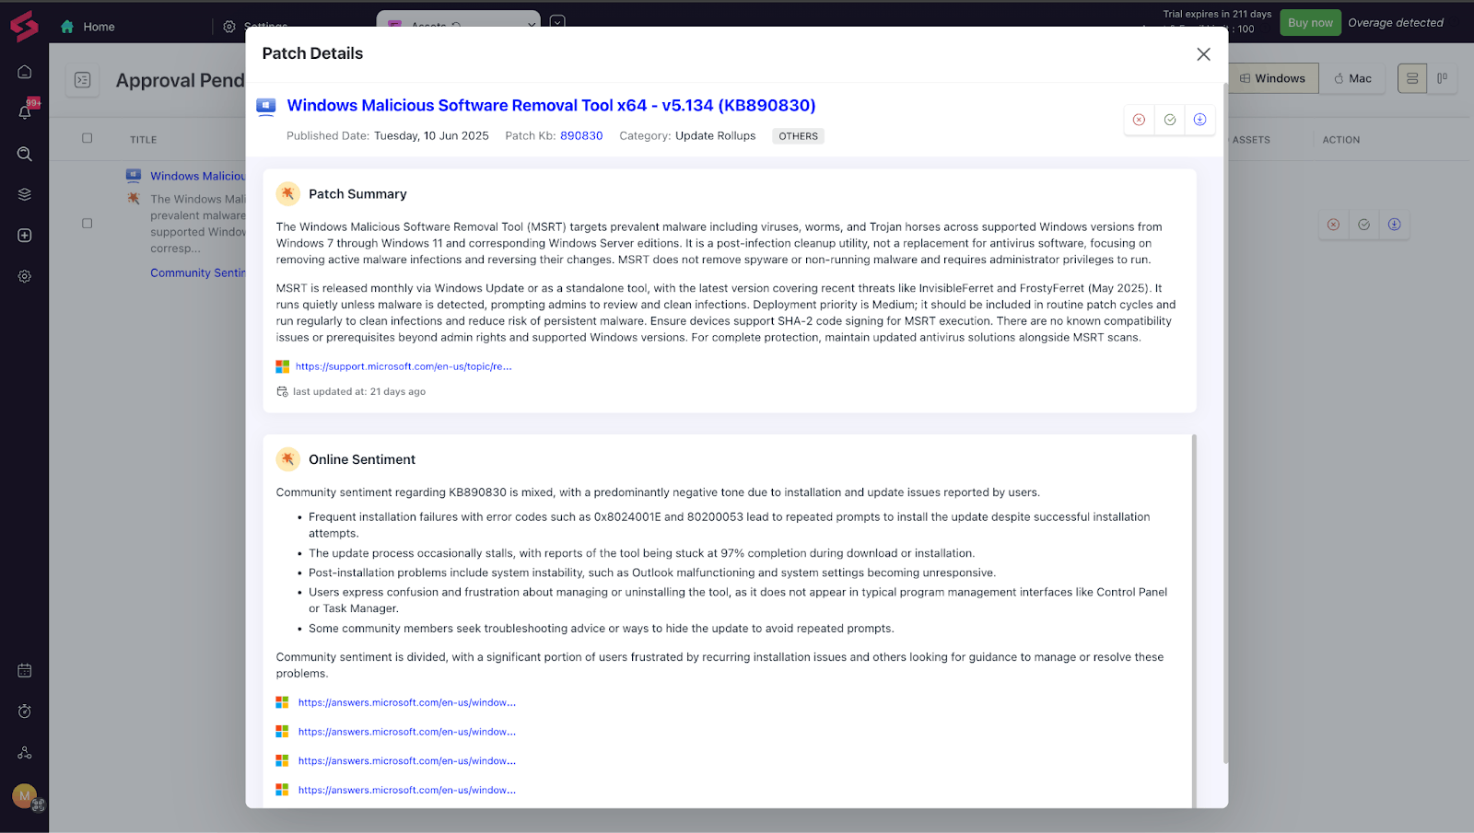Click the Online Sentiment card scrollbar
1474x833 pixels.
[1194, 621]
